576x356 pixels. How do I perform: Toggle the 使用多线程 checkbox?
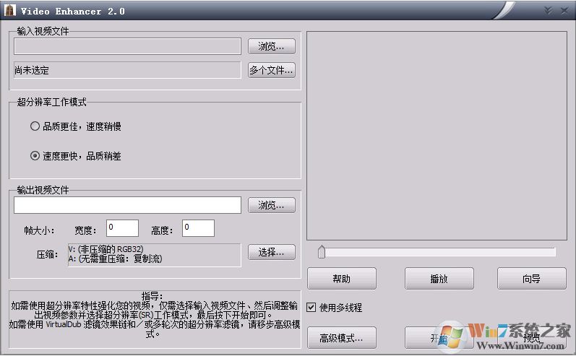pyautogui.click(x=311, y=308)
